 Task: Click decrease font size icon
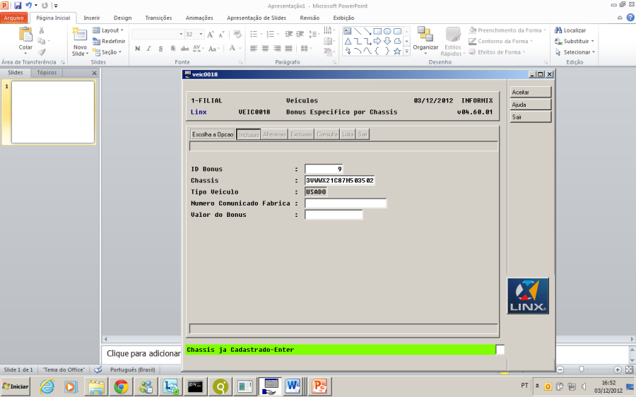pyautogui.click(x=221, y=35)
